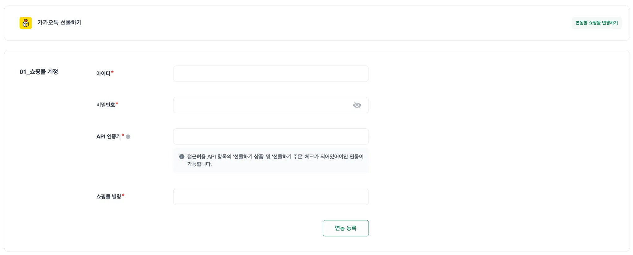
Task: Click the 01_쇼핑몰 계정 section heading
Action: click(x=39, y=72)
